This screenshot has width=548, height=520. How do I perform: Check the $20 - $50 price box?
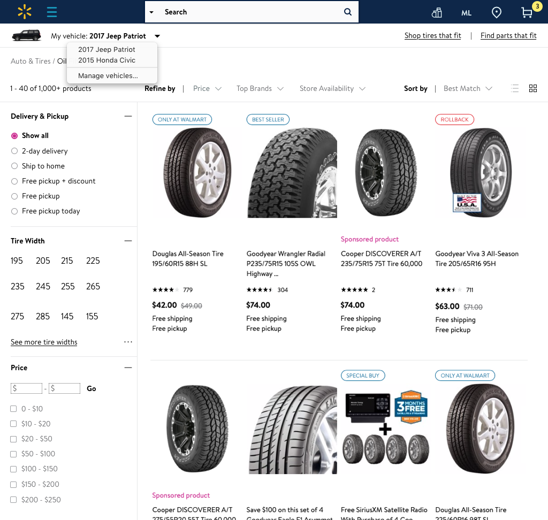[13, 439]
